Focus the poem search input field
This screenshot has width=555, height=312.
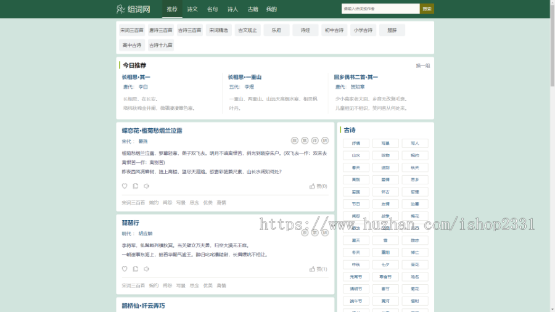pos(380,9)
